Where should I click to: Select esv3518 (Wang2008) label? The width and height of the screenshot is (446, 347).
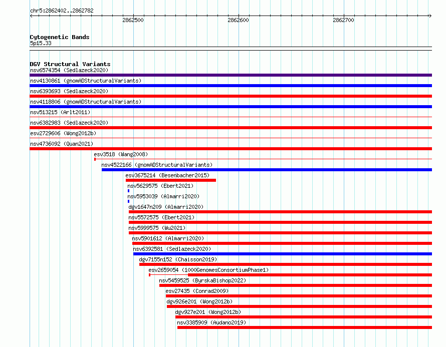tap(121, 154)
